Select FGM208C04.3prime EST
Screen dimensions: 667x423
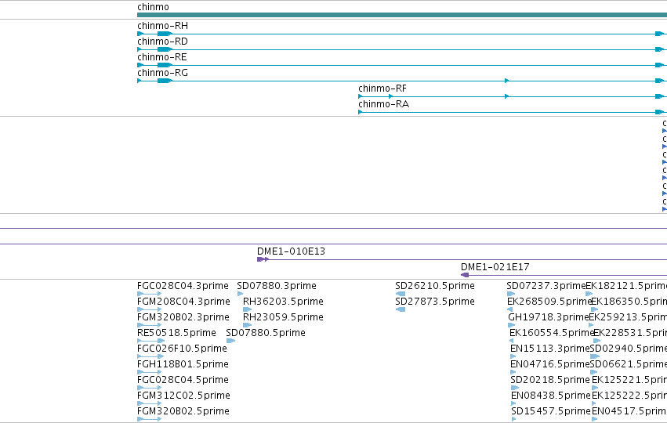(183, 302)
